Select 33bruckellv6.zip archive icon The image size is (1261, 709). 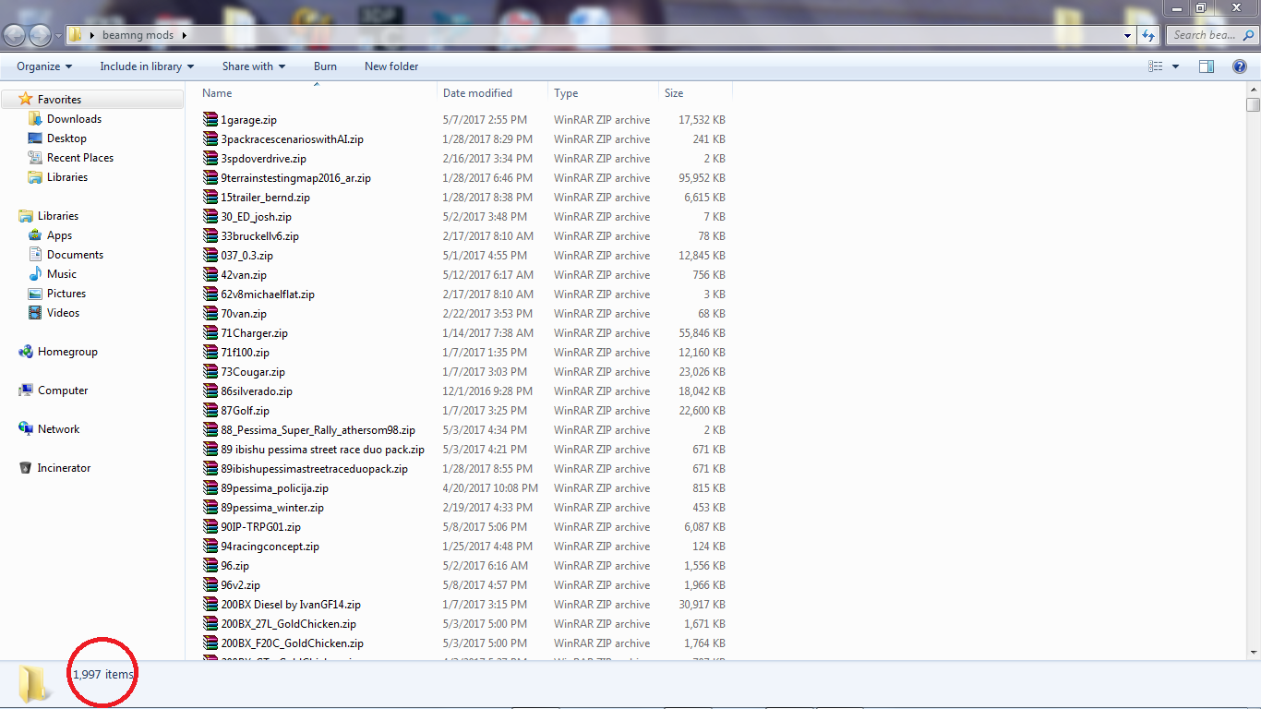(x=210, y=236)
